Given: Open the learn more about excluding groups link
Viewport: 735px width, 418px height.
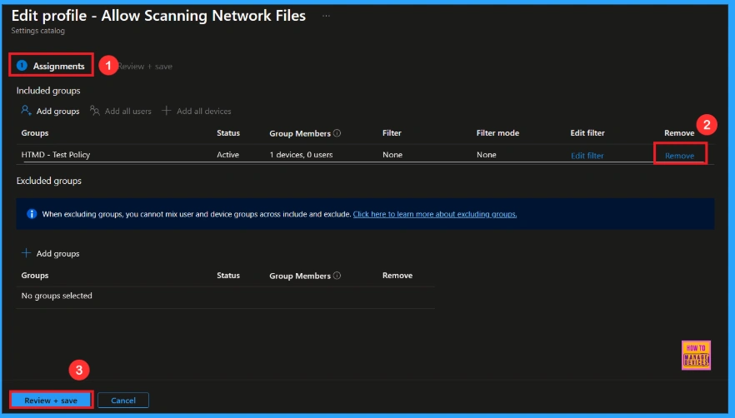Looking at the screenshot, I should tap(434, 214).
